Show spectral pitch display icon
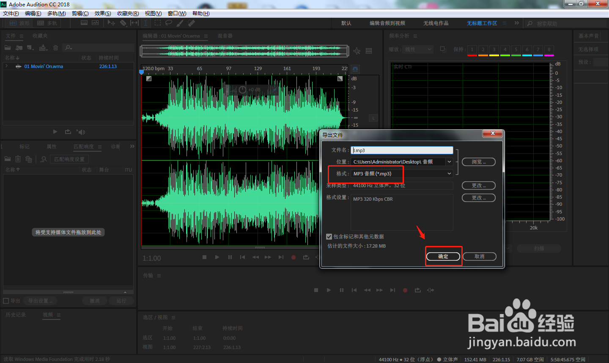This screenshot has width=609, height=363. (x=95, y=23)
